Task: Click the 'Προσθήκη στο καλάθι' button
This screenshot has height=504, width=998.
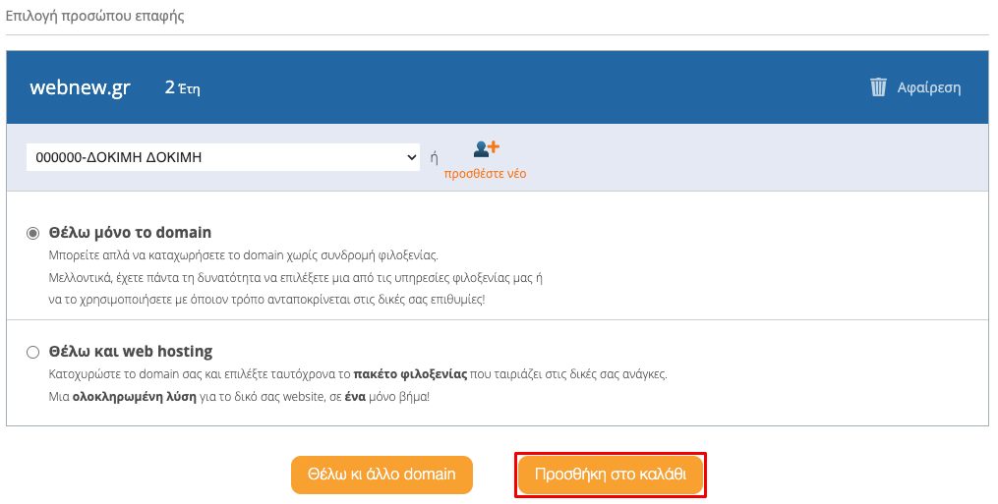Action: click(x=611, y=475)
